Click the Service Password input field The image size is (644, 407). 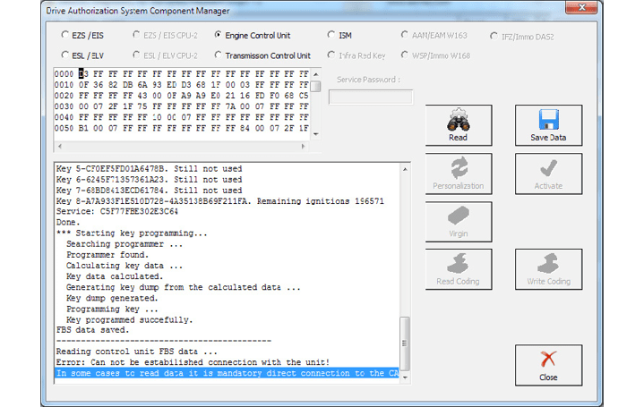pyautogui.click(x=369, y=98)
